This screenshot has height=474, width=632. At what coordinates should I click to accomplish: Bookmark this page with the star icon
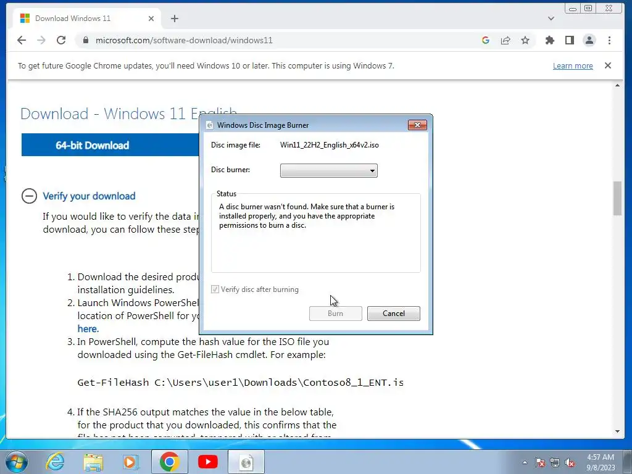click(x=525, y=40)
